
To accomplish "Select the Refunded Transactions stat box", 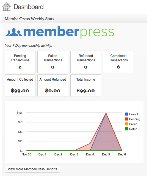I will (x=86, y=62).
